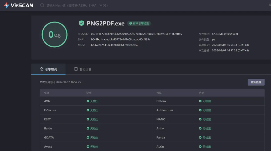The width and height of the screenshot is (271, 151).
Task: Click the green check icon in GDATA row
Action: [x=88, y=137]
